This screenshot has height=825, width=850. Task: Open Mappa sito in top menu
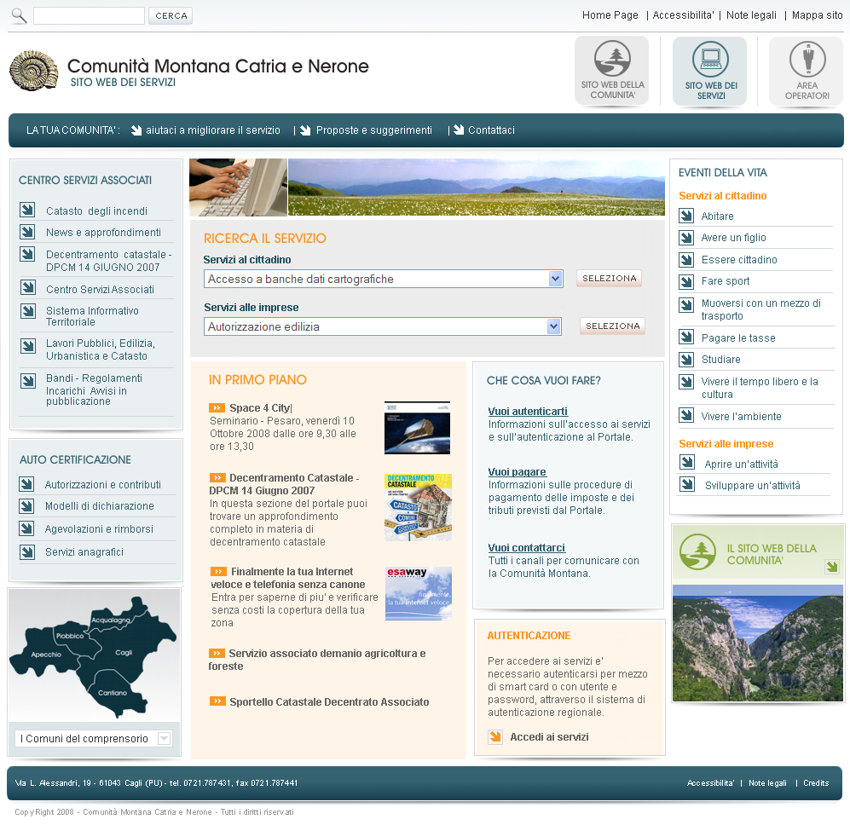817,15
